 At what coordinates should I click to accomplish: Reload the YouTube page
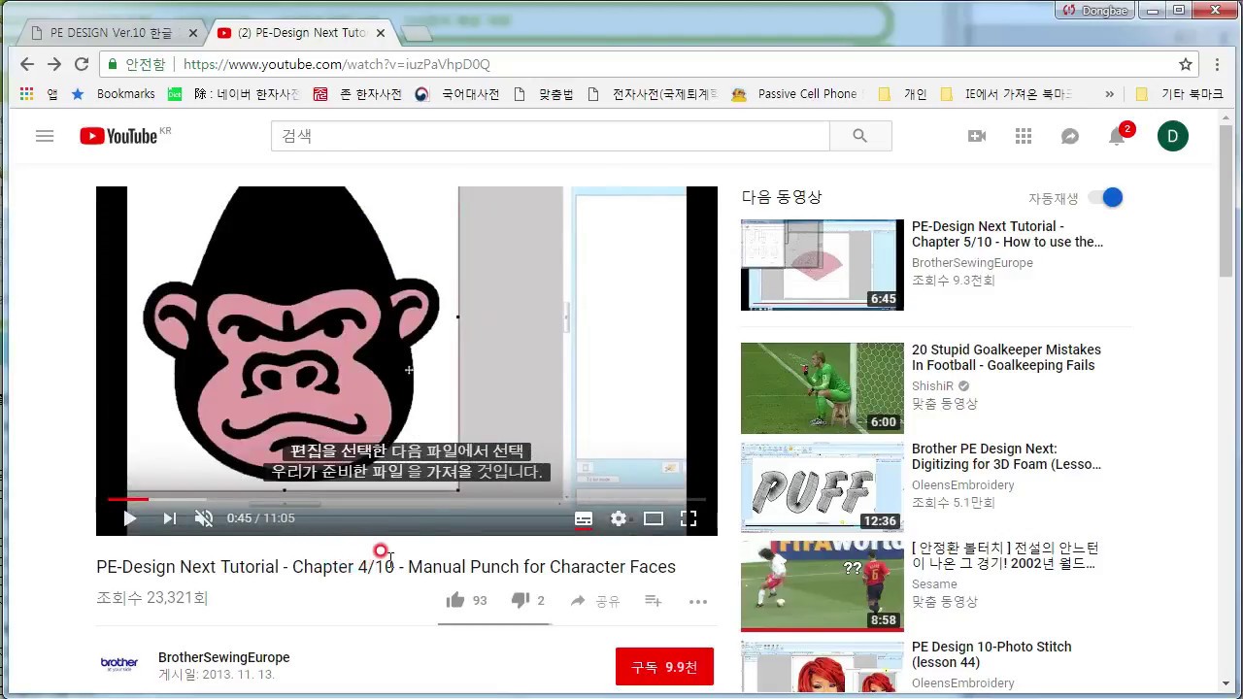(x=82, y=64)
